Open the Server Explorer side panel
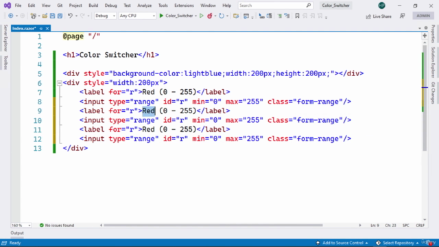 coord(5,38)
